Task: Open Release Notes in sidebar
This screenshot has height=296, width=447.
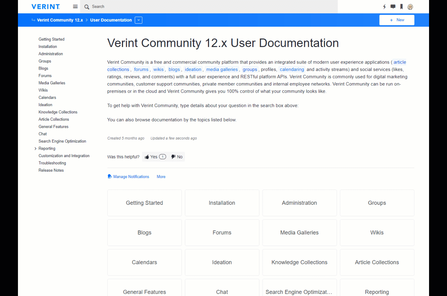Action: click(51, 170)
